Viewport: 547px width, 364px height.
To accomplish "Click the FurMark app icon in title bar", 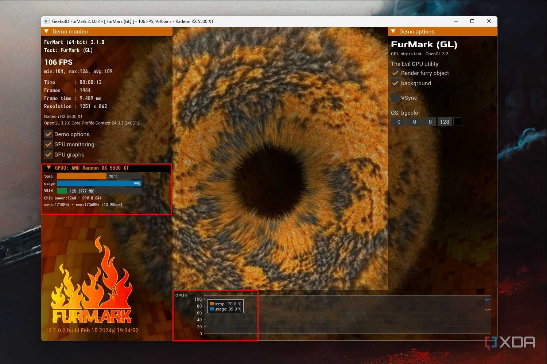I will [x=47, y=21].
